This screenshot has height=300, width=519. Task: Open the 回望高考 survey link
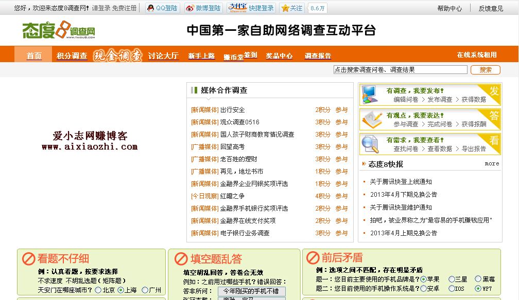[232, 147]
